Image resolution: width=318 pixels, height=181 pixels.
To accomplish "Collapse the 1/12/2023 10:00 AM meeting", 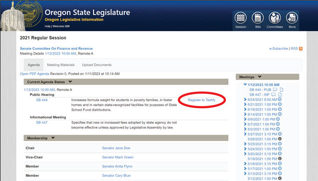I will [x=246, y=85].
